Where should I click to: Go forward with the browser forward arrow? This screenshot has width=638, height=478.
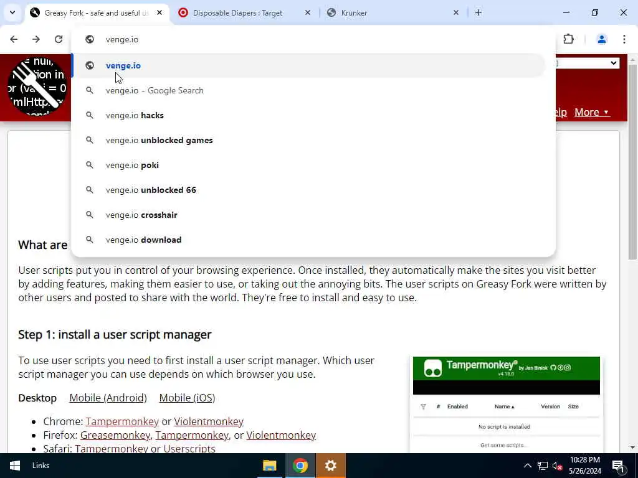tap(36, 39)
